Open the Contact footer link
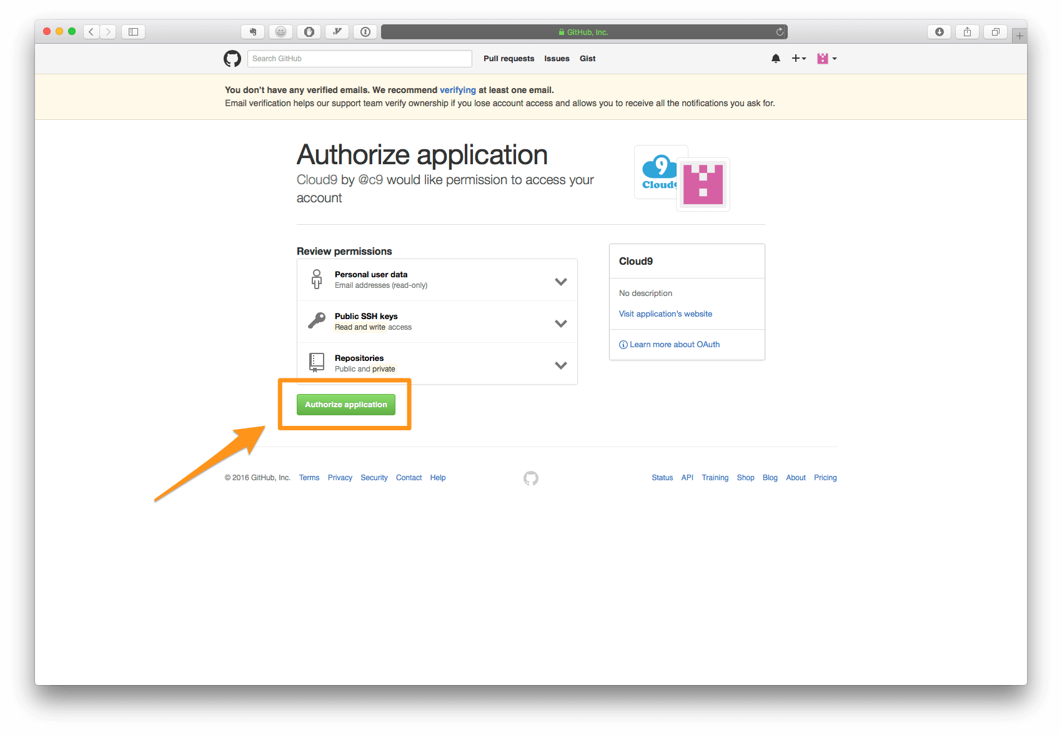Viewport: 1062px width, 735px height. [409, 478]
